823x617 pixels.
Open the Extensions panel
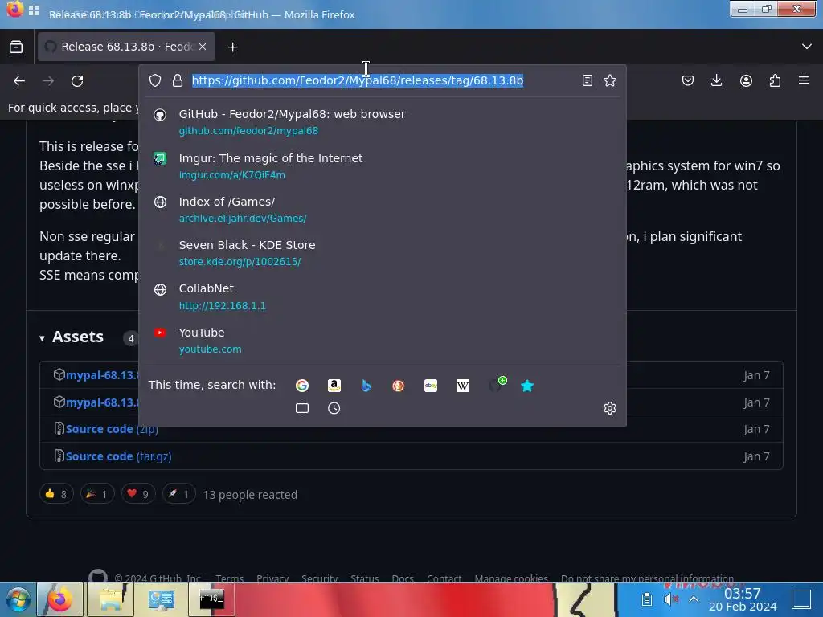(775, 80)
